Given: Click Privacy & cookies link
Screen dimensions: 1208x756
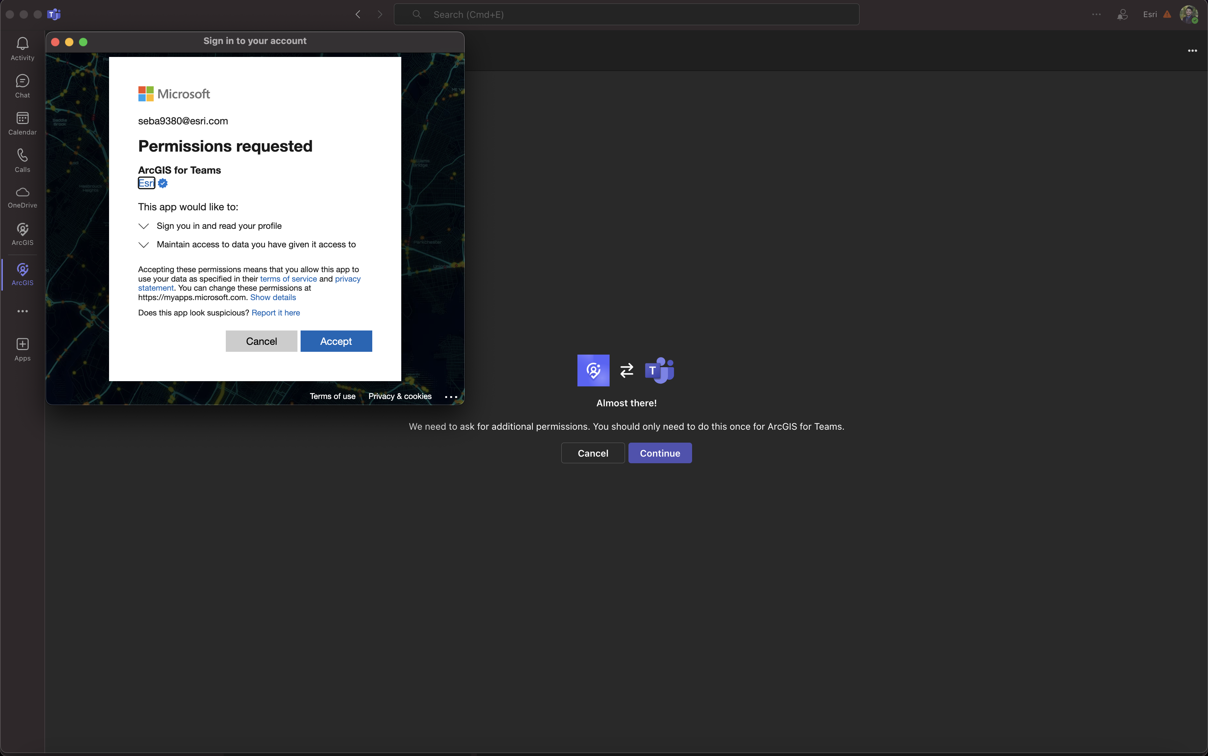Looking at the screenshot, I should click(x=400, y=396).
